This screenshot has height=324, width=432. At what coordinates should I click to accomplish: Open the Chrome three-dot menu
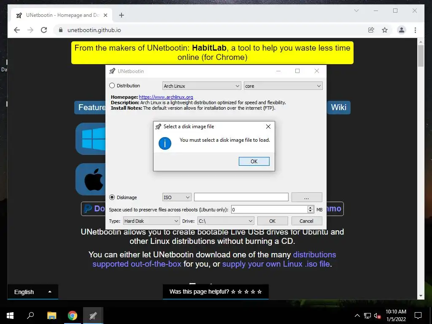coord(415,30)
